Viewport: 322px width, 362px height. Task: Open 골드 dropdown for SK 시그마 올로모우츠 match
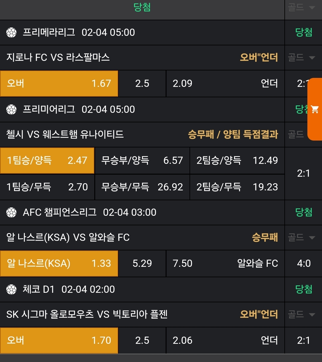coord(302,314)
